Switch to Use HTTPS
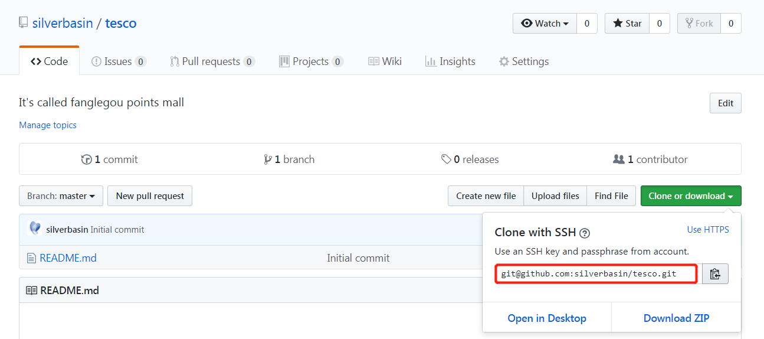The width and height of the screenshot is (764, 339). coord(708,230)
